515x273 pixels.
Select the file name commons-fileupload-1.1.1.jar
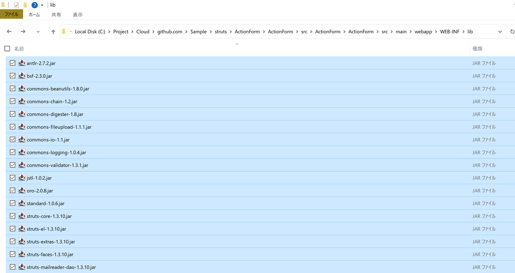[59, 127]
